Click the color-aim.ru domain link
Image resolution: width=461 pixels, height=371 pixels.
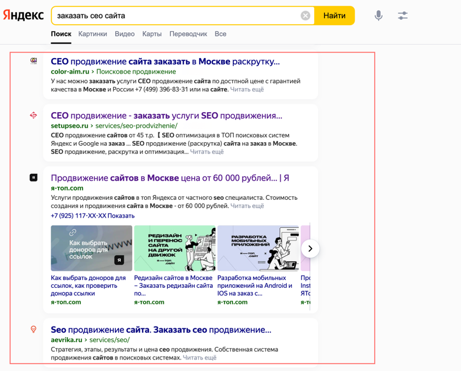70,72
